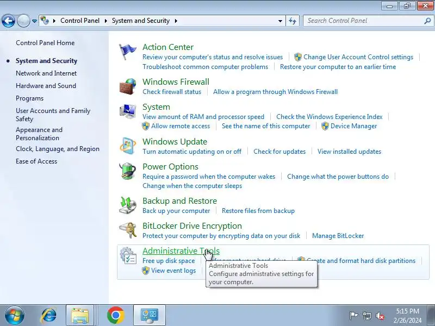
Task: Click View installed updates link
Action: [349, 152]
